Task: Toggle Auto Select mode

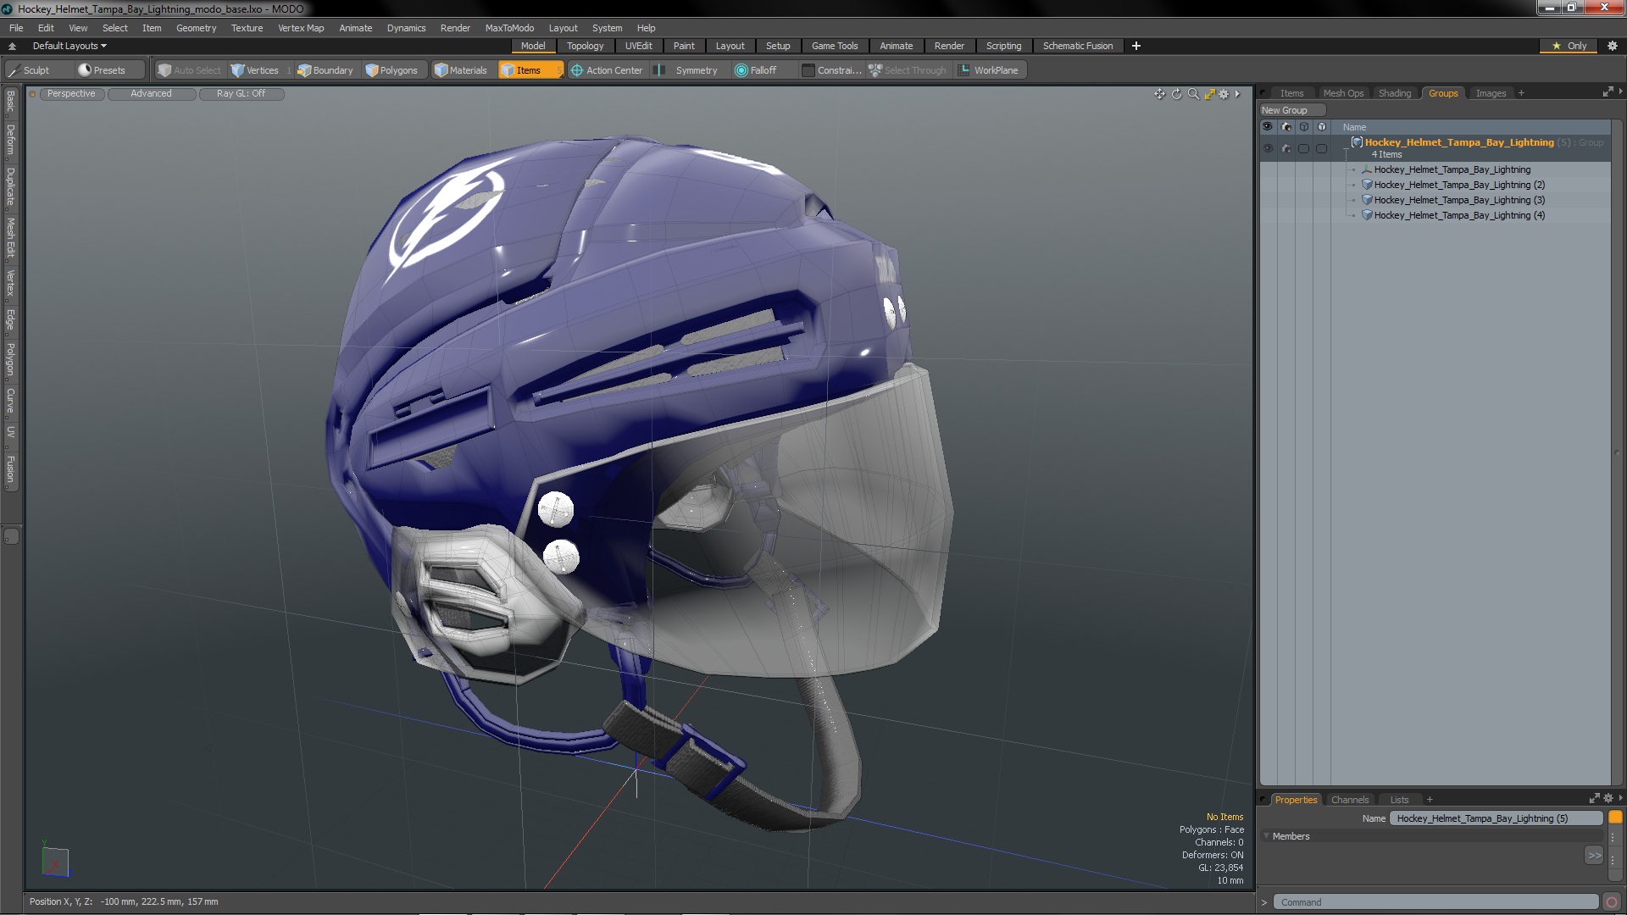Action: tap(190, 70)
